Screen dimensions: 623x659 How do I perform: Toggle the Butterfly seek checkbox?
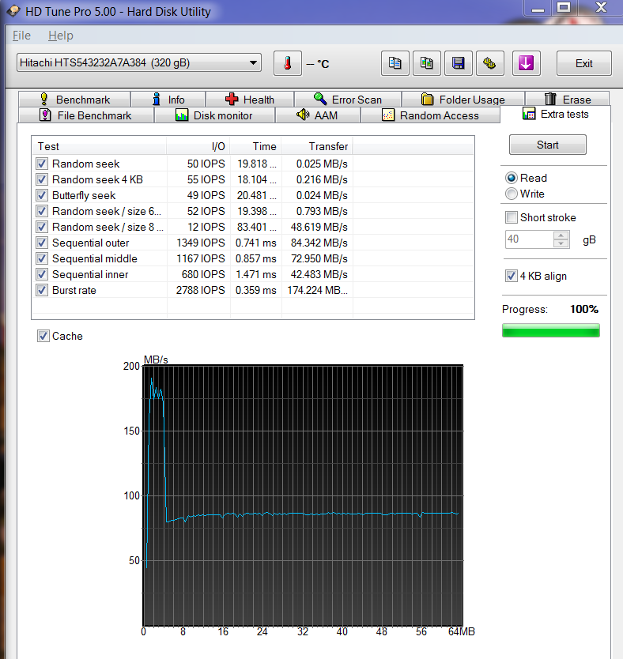(x=42, y=195)
